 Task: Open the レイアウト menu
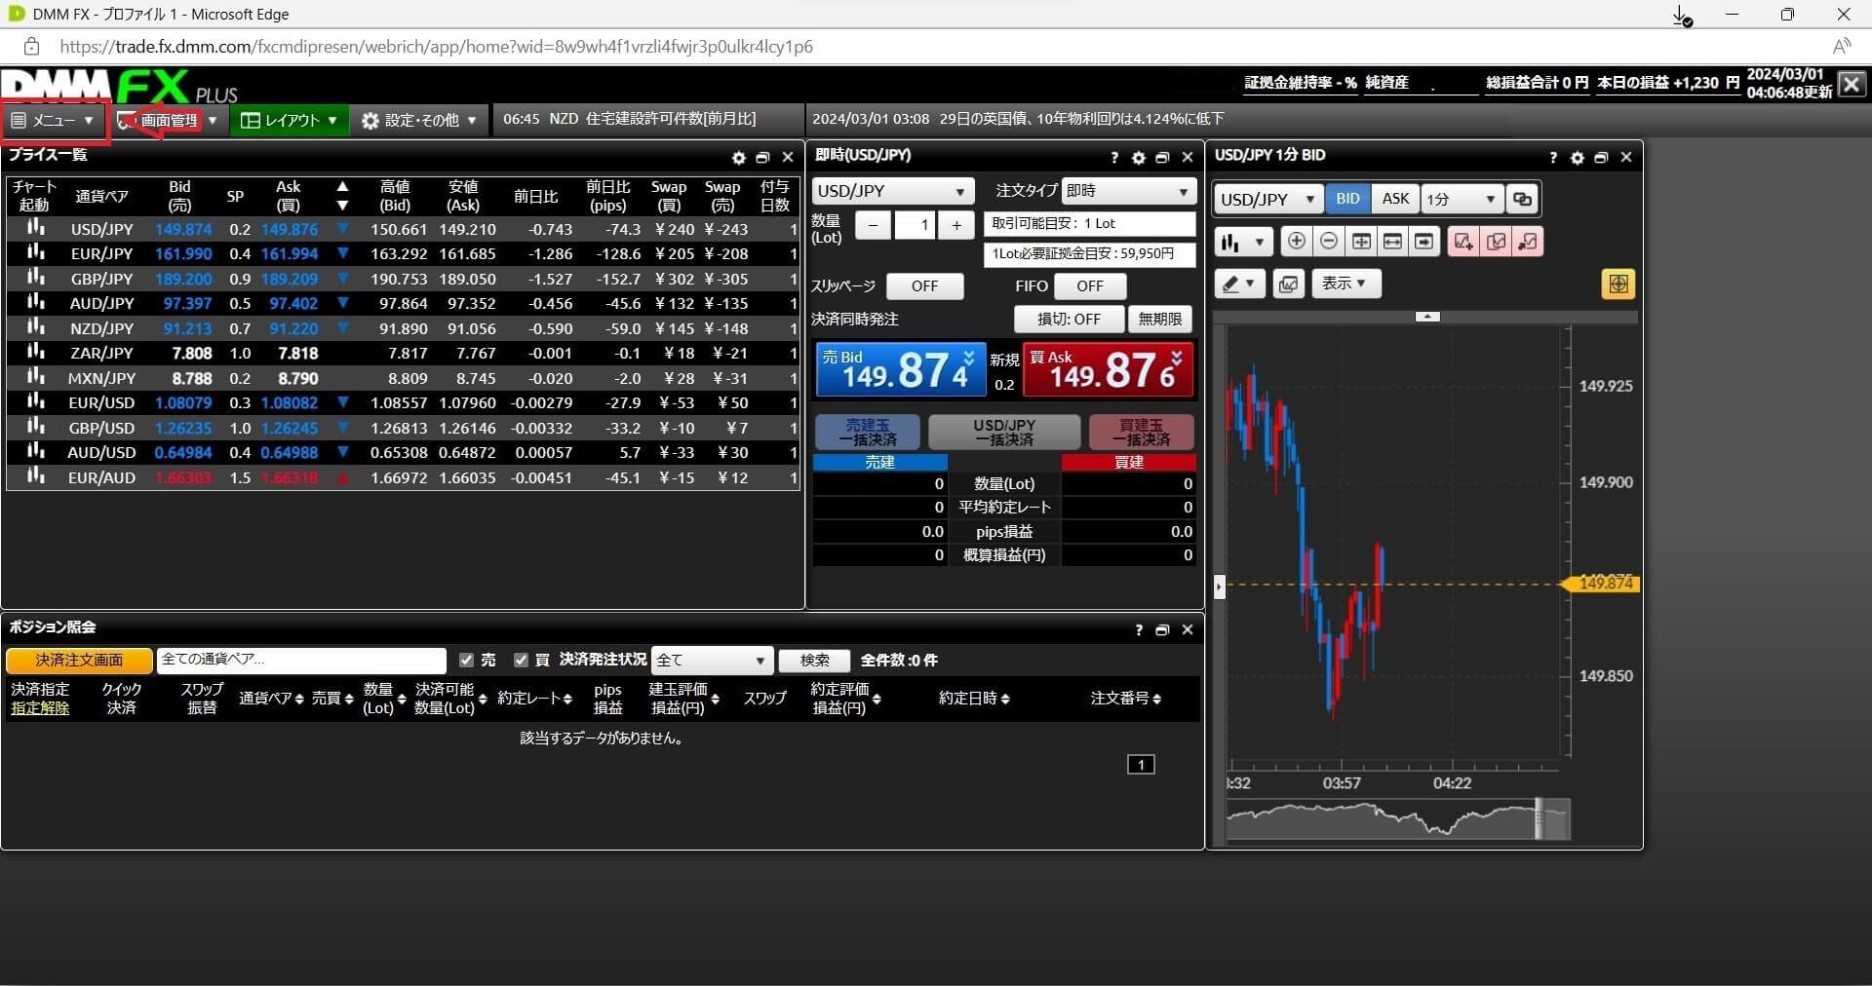pyautogui.click(x=290, y=121)
